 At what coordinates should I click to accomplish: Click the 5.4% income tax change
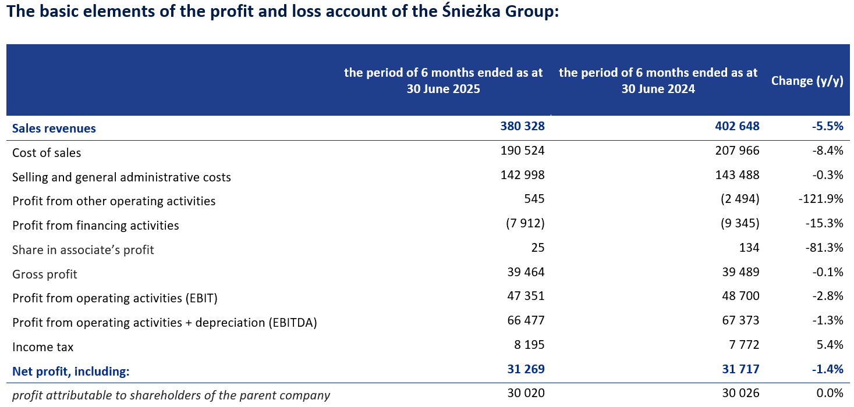[830, 345]
